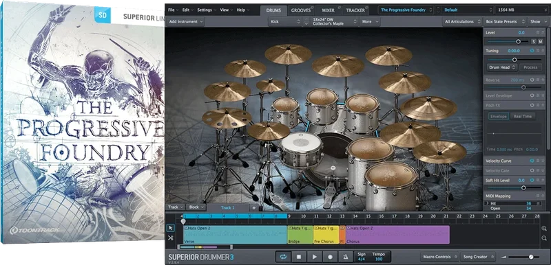Expand the Level Envelope section arrow
This screenshot has height=265, width=551.
(543, 95)
